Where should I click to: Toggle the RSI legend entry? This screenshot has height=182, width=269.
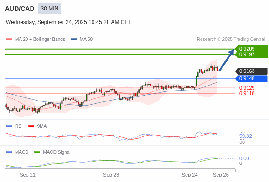pos(14,126)
